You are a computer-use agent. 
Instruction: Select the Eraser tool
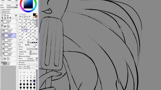pyautogui.click(x=25, y=23)
